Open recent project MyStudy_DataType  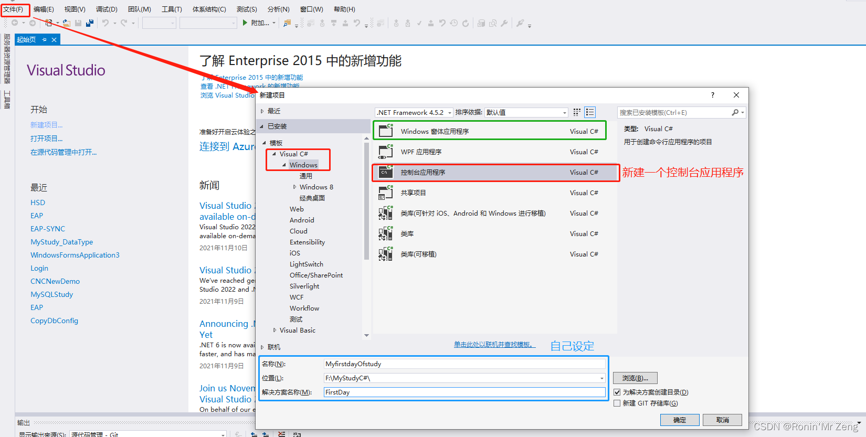pos(61,242)
